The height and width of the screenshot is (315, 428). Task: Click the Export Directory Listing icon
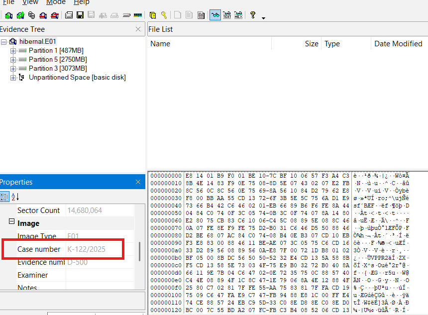(201, 15)
